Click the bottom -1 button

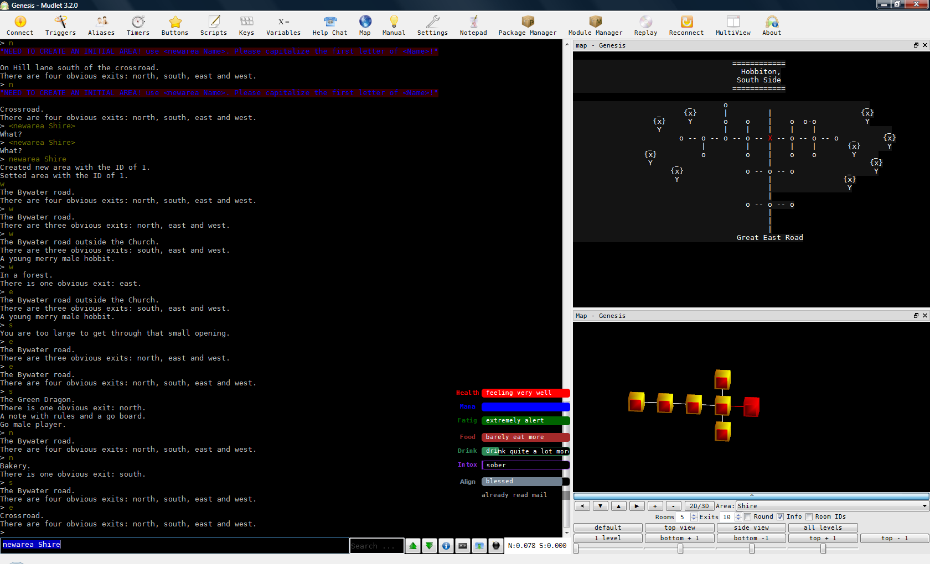tap(751, 538)
